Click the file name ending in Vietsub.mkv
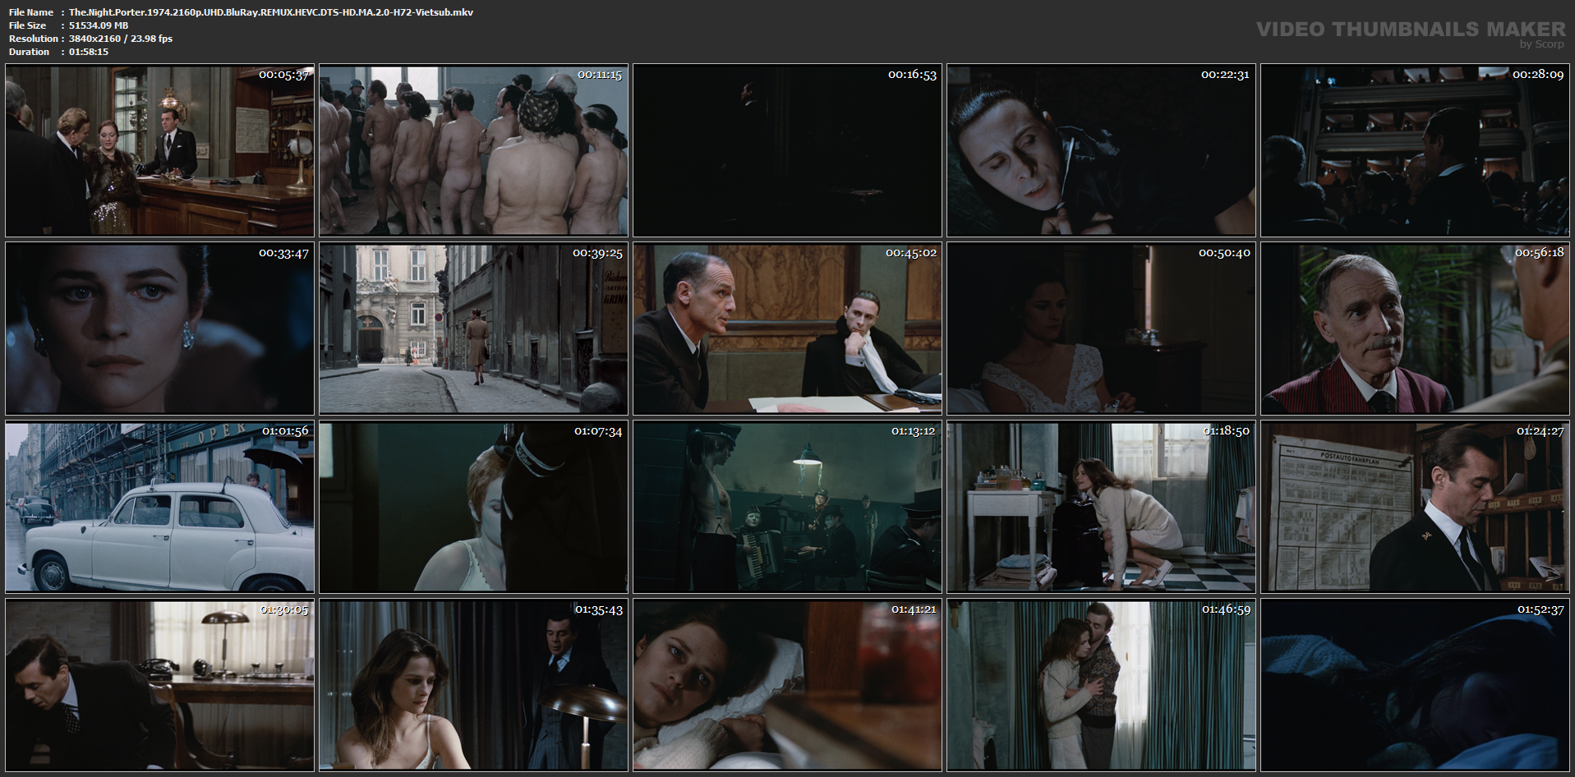This screenshot has width=1575, height=777. (271, 12)
